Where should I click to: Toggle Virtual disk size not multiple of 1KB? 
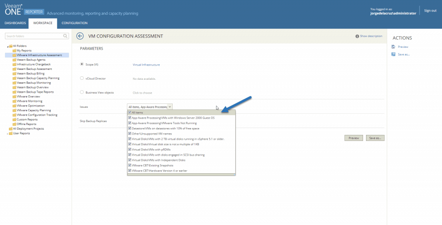[x=129, y=144]
